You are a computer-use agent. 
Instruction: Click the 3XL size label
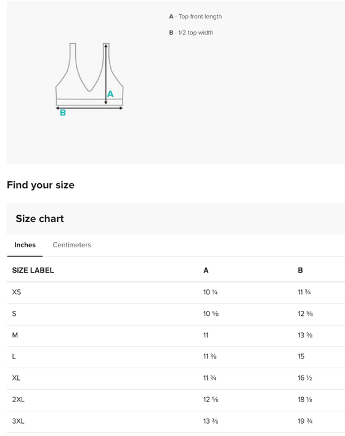18,421
